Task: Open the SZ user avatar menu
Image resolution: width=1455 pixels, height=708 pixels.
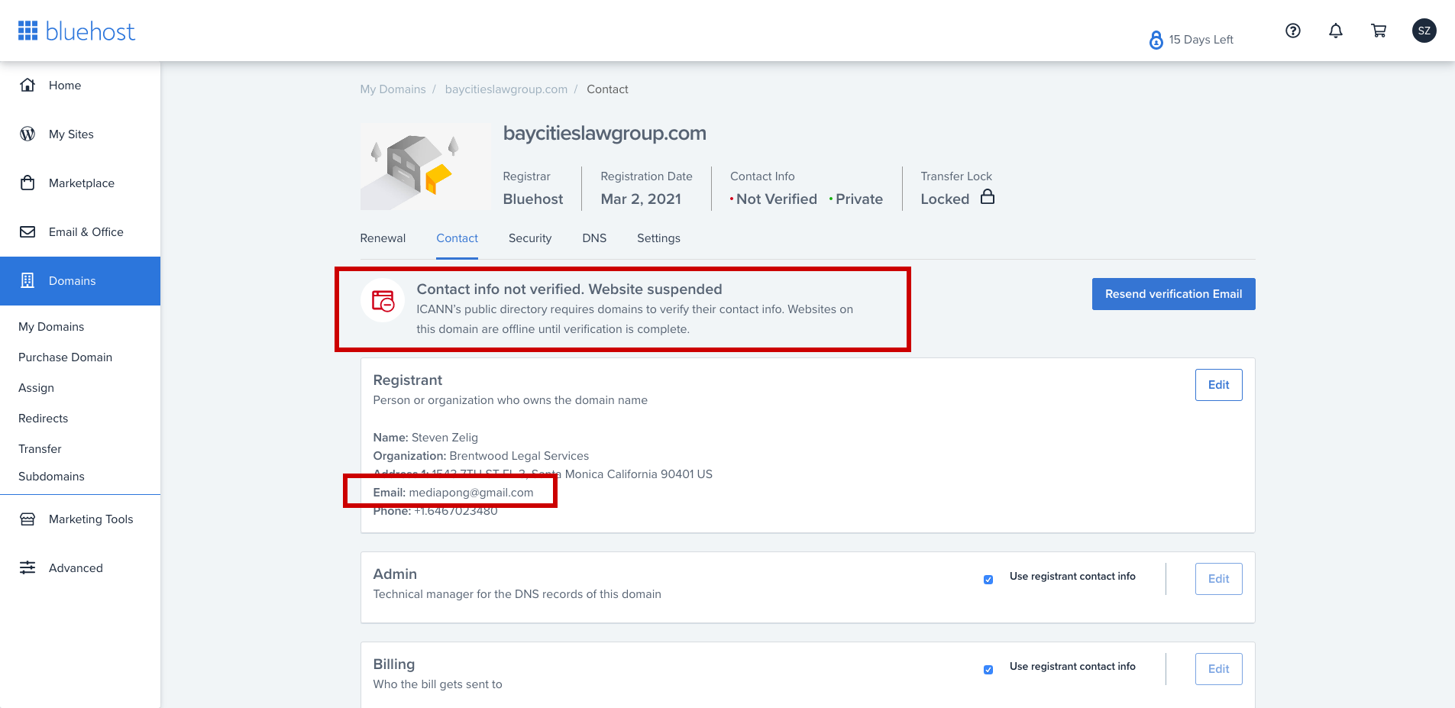Action: click(1424, 31)
